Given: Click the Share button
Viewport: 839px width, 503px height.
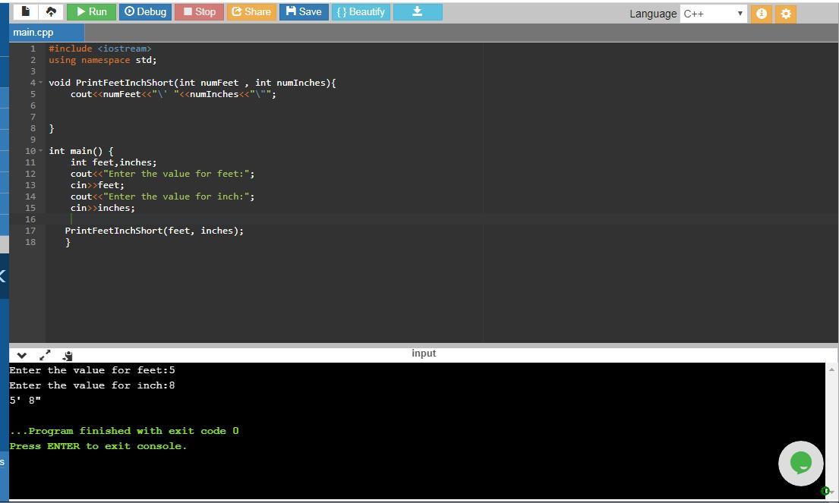Looking at the screenshot, I should click(x=251, y=11).
